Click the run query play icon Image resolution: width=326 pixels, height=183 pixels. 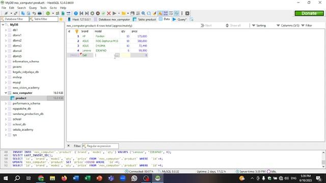click(x=114, y=13)
